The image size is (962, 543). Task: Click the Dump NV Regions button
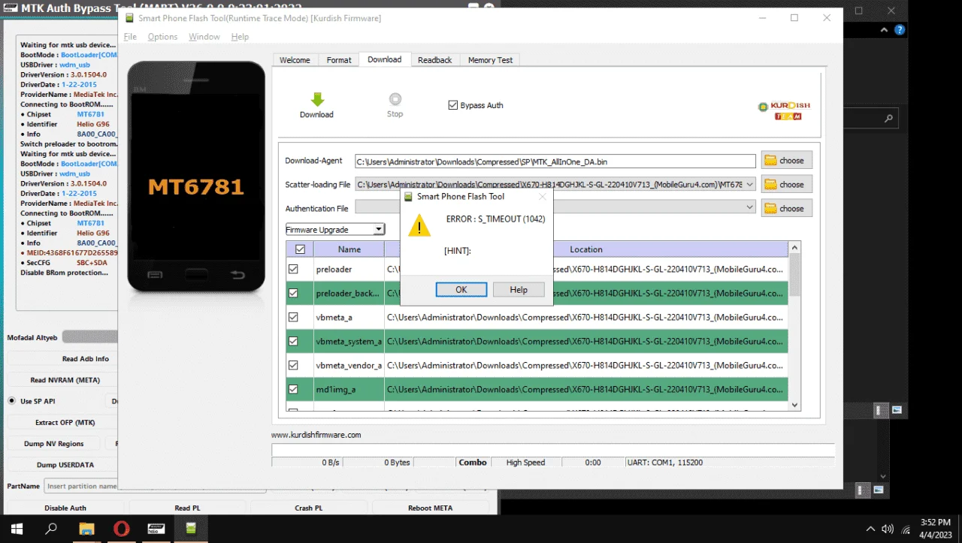pos(53,444)
